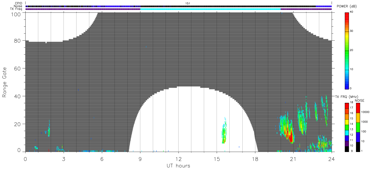Click the 10 tick on POWER scale
Screen dimensions: 373x172
(x=351, y=69)
